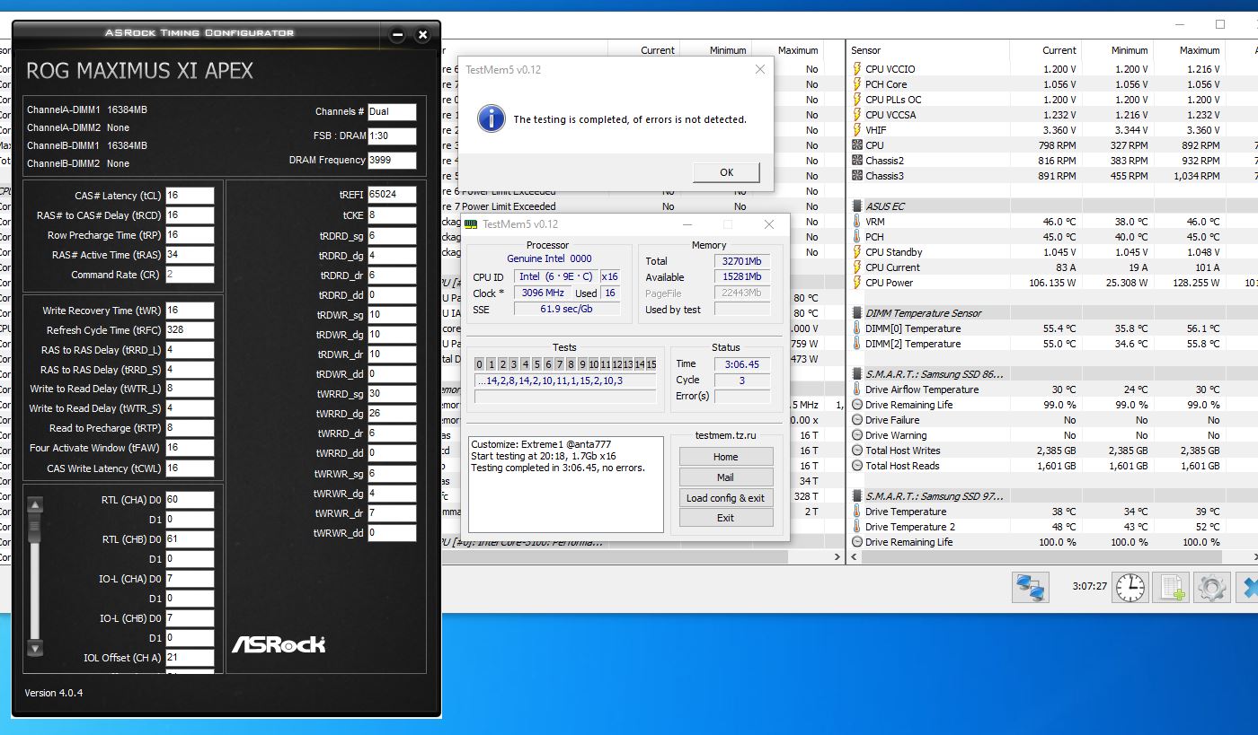Click the thermometer icon beside VRM
This screenshot has height=735, width=1258.
coord(856,222)
